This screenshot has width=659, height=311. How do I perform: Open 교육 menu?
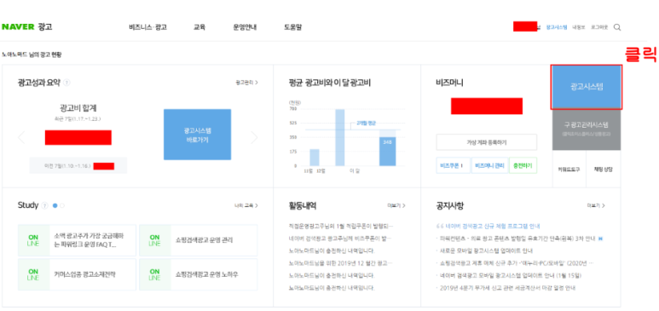199,27
